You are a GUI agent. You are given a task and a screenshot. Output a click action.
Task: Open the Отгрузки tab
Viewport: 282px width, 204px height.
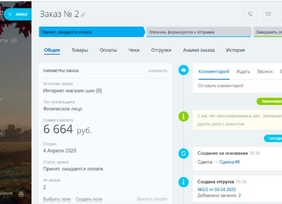[x=161, y=50]
